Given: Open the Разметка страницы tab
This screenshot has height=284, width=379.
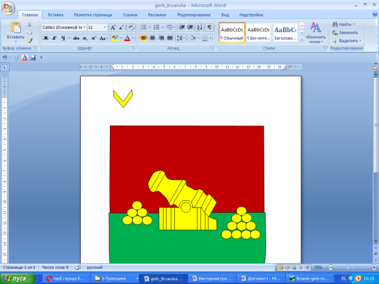Looking at the screenshot, I should pos(92,14).
